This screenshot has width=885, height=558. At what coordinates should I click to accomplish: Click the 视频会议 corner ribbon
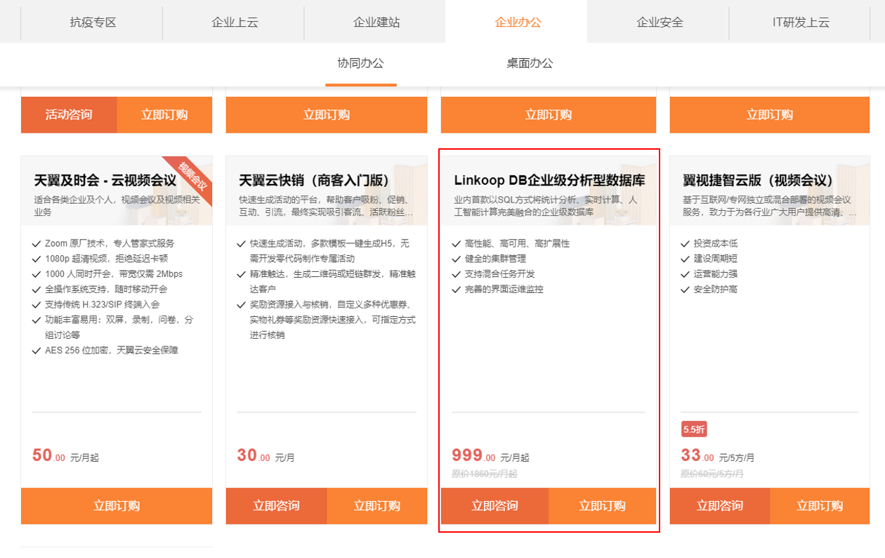[x=191, y=177]
